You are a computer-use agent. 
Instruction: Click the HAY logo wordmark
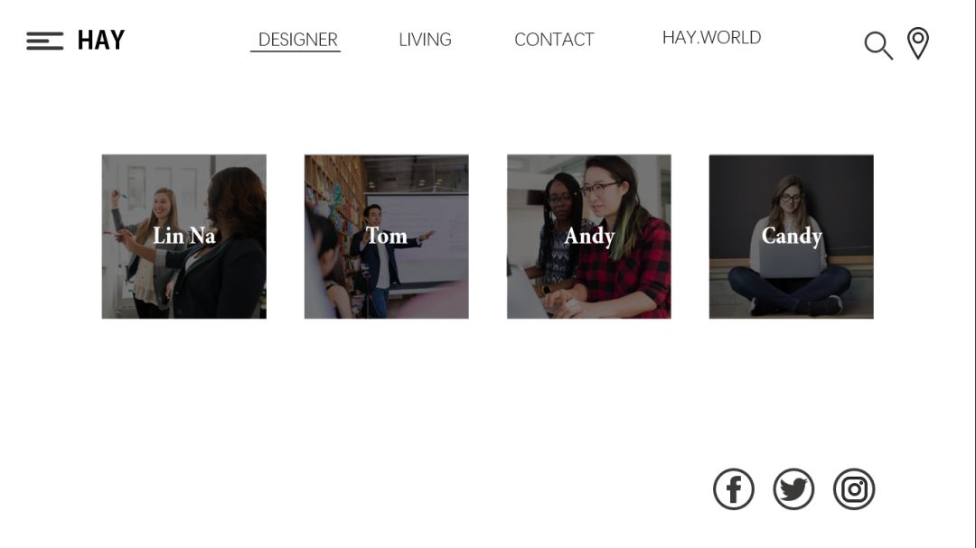[x=101, y=41]
